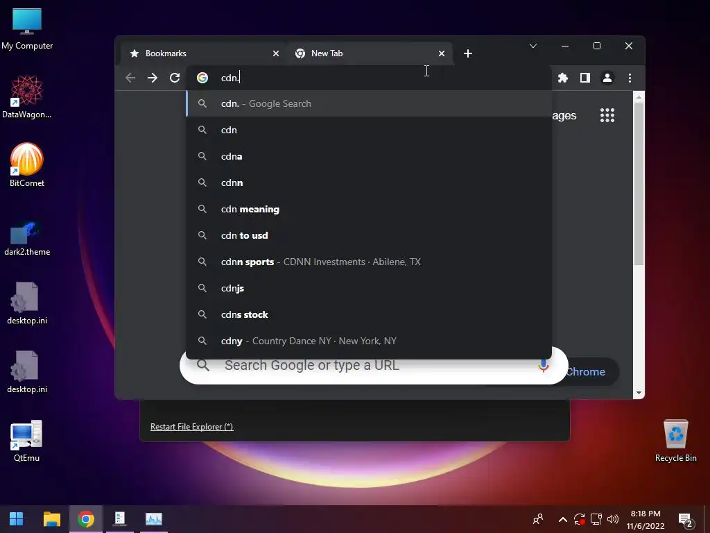The image size is (710, 533).
Task: Click the document app taskbar icon
Action: (x=119, y=519)
